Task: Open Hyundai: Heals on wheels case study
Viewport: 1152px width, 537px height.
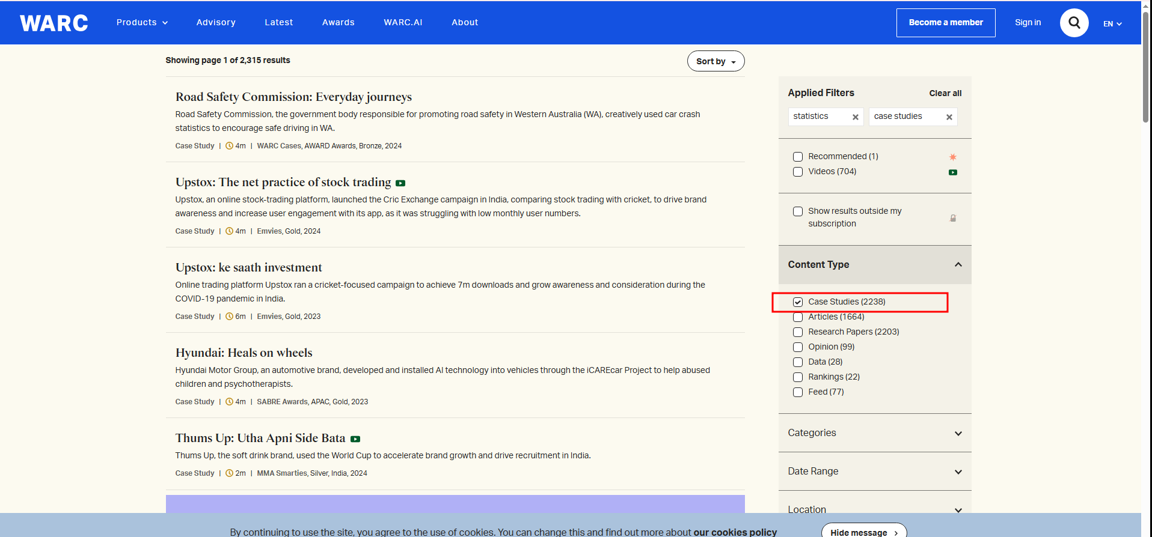Action: click(244, 353)
